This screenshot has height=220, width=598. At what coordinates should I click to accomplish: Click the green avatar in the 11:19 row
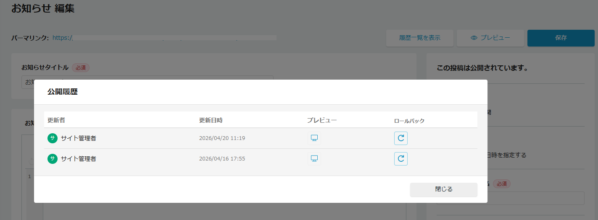pyautogui.click(x=53, y=138)
